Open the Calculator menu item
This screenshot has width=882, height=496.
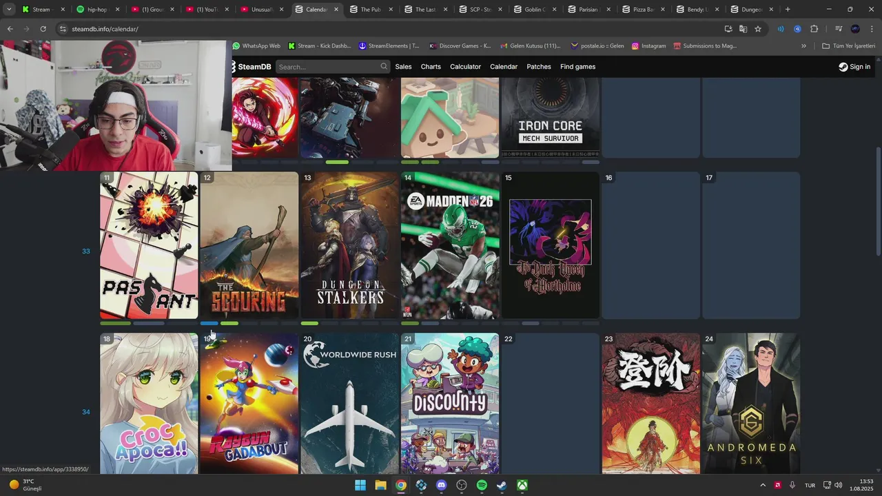tap(465, 67)
